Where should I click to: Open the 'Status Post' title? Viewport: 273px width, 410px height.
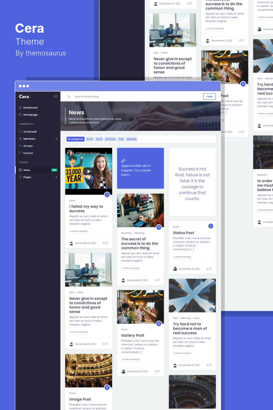tap(183, 233)
